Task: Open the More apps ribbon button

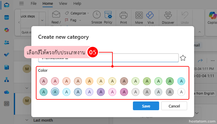Action: (x=139, y=17)
